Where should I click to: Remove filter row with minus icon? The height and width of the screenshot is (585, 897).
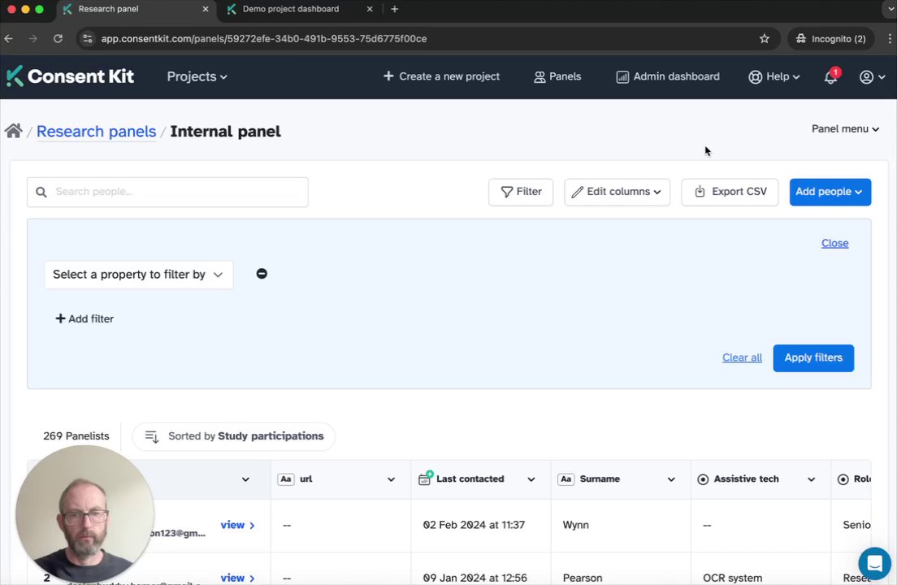262,274
